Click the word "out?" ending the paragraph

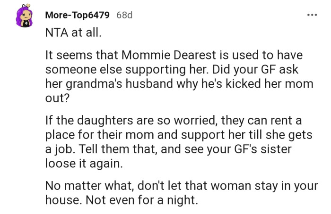pyautogui.click(x=57, y=98)
